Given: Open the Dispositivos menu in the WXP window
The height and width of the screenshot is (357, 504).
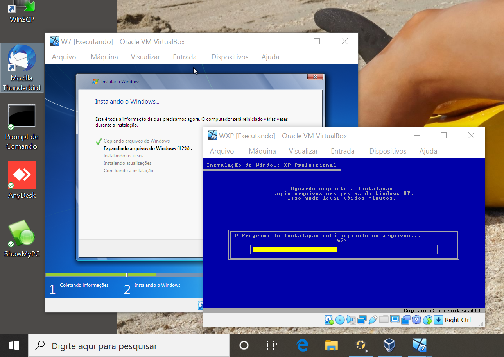Looking at the screenshot, I should tap(387, 151).
